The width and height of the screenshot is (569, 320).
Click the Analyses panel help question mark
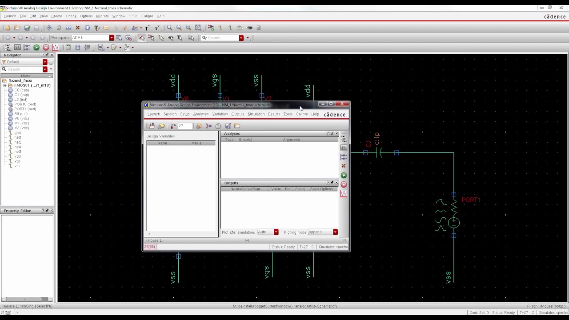click(328, 133)
